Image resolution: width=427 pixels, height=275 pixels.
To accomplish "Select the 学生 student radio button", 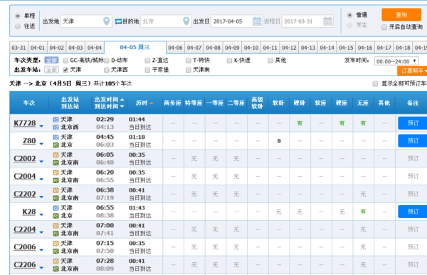I will 350,25.
